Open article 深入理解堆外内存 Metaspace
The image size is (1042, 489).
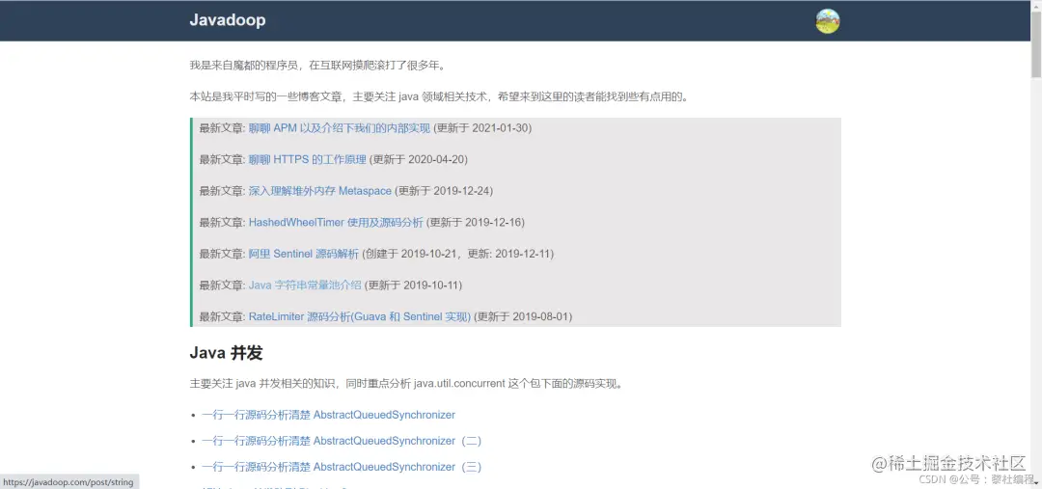click(x=320, y=191)
